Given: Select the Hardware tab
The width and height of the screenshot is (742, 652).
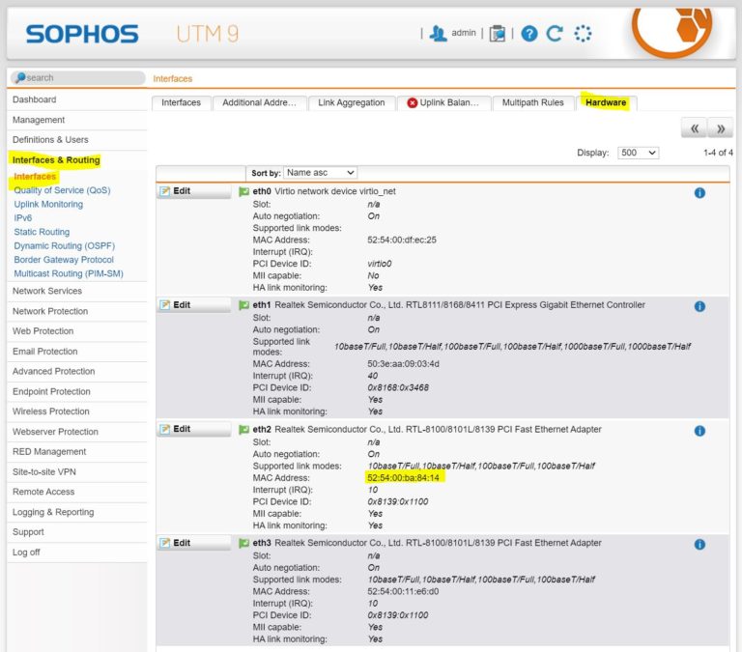Looking at the screenshot, I should point(606,102).
